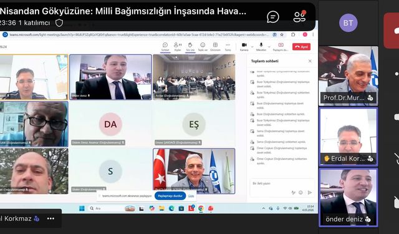This screenshot has width=399, height=234.
Task: Send the chat message with the arrow icon
Action: coord(310,192)
